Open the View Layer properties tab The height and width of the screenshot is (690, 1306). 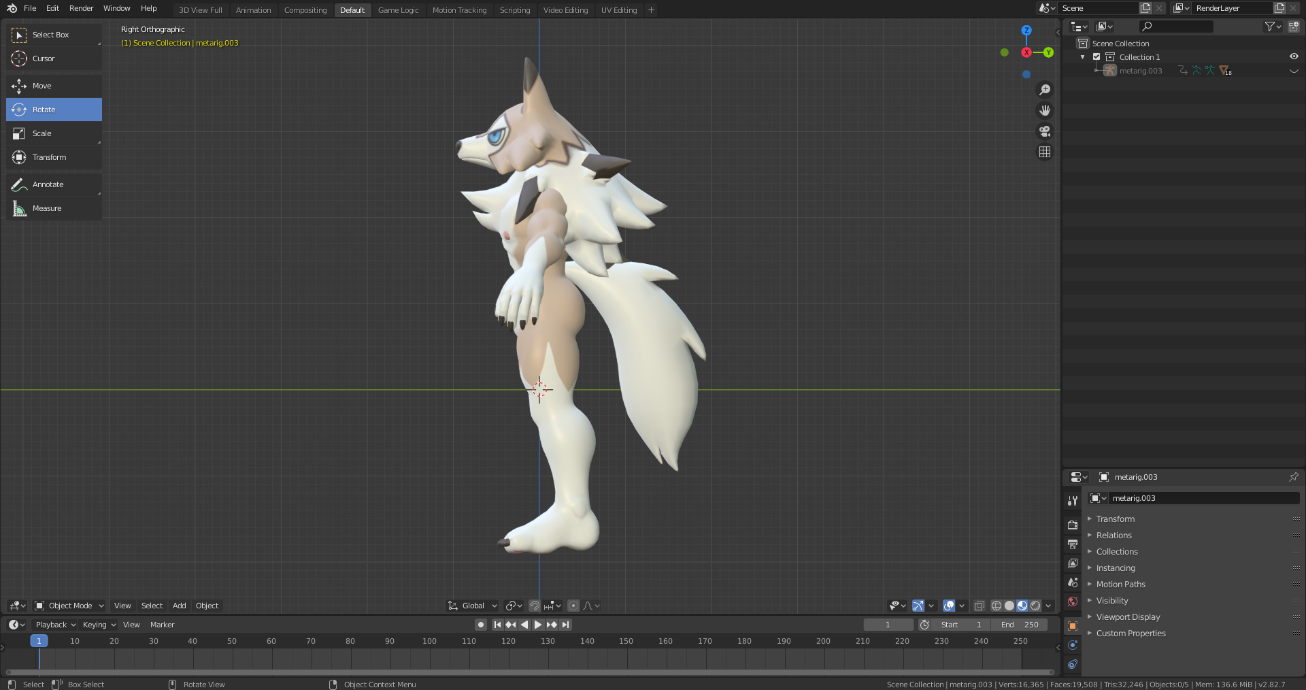pyautogui.click(x=1073, y=563)
